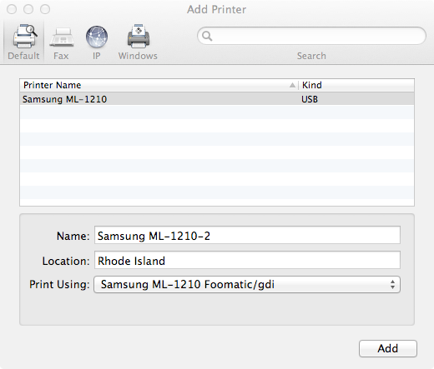Focus the Name text field
Image resolution: width=434 pixels, height=369 pixels.
pos(247,235)
